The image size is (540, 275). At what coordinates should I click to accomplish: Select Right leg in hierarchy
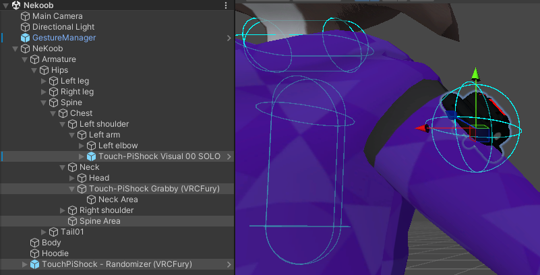point(77,92)
